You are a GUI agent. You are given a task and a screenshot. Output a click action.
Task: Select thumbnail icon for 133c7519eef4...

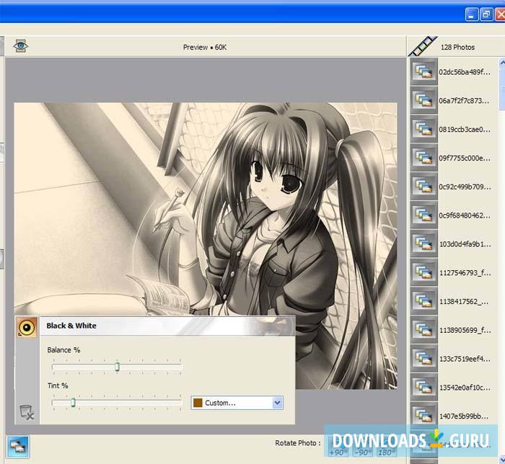(x=423, y=358)
